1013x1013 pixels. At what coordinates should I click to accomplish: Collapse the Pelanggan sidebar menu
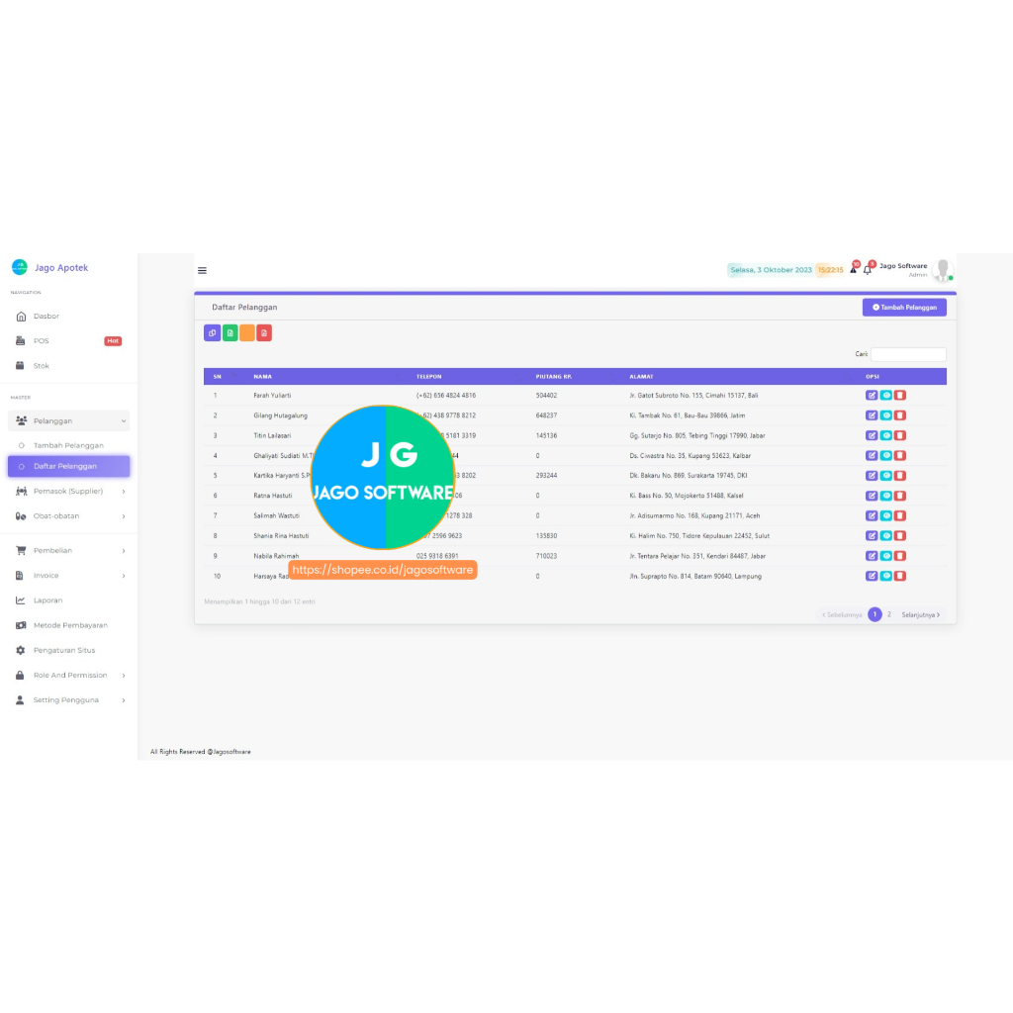[69, 420]
